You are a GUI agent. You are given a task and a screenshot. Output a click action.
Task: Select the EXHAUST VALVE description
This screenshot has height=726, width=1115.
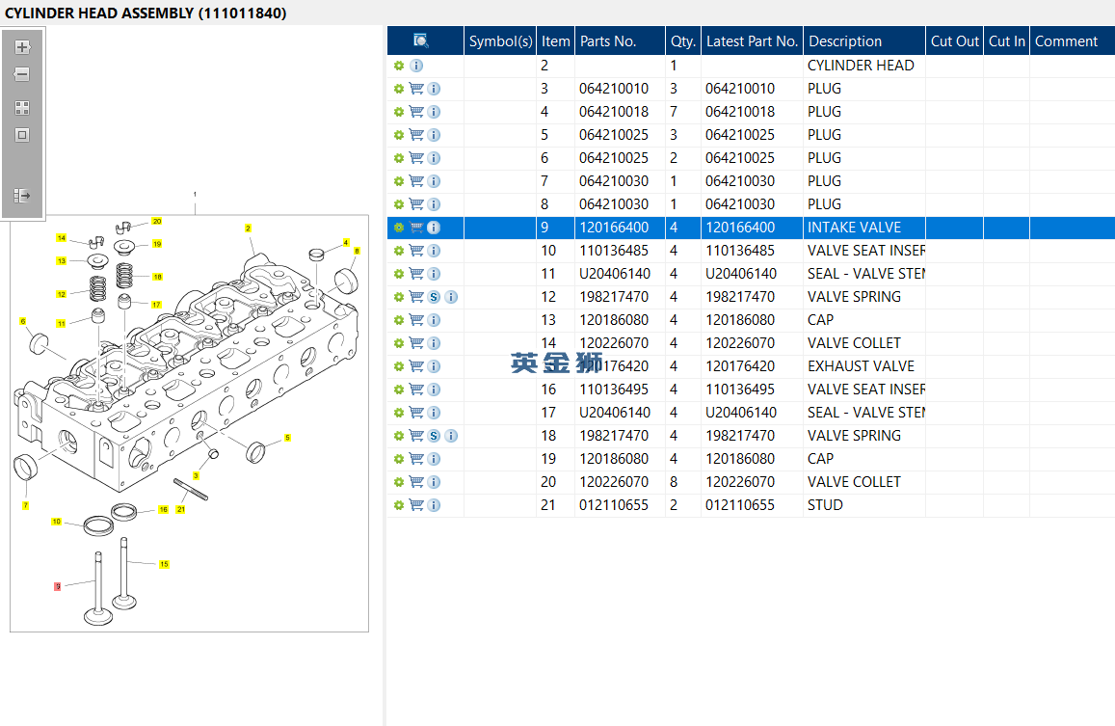coord(861,366)
